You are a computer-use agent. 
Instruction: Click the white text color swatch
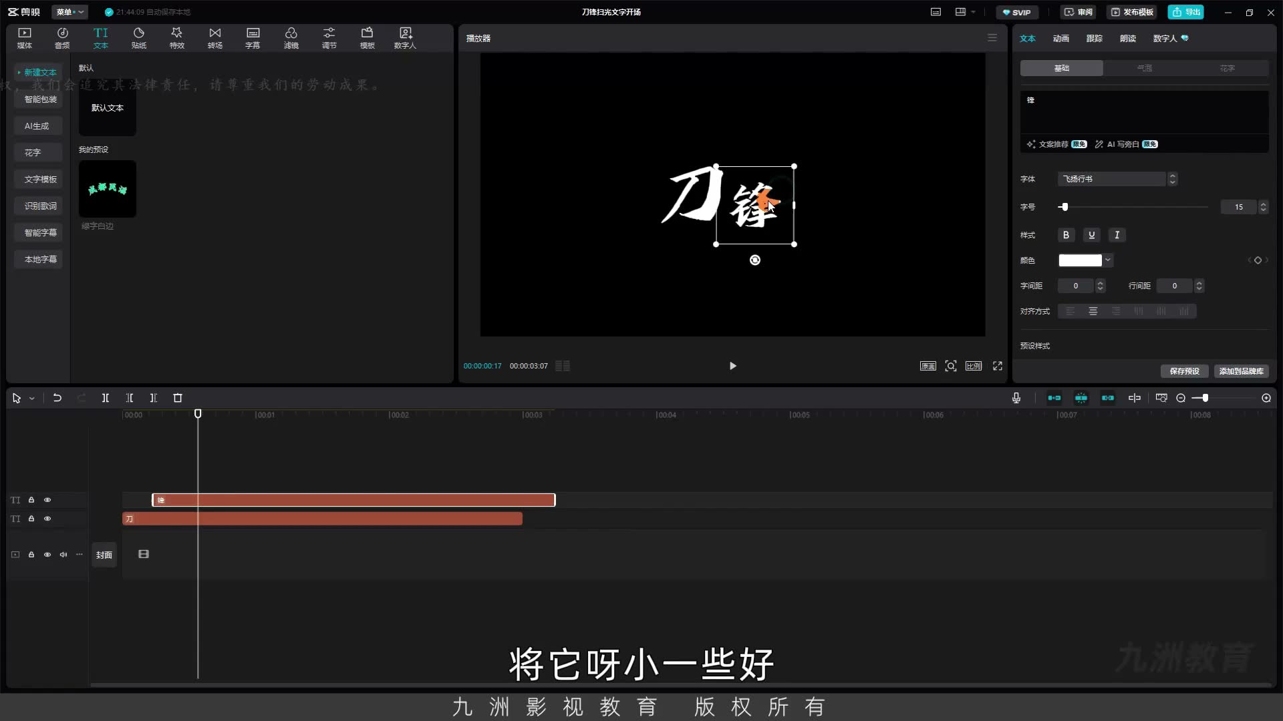(x=1081, y=260)
